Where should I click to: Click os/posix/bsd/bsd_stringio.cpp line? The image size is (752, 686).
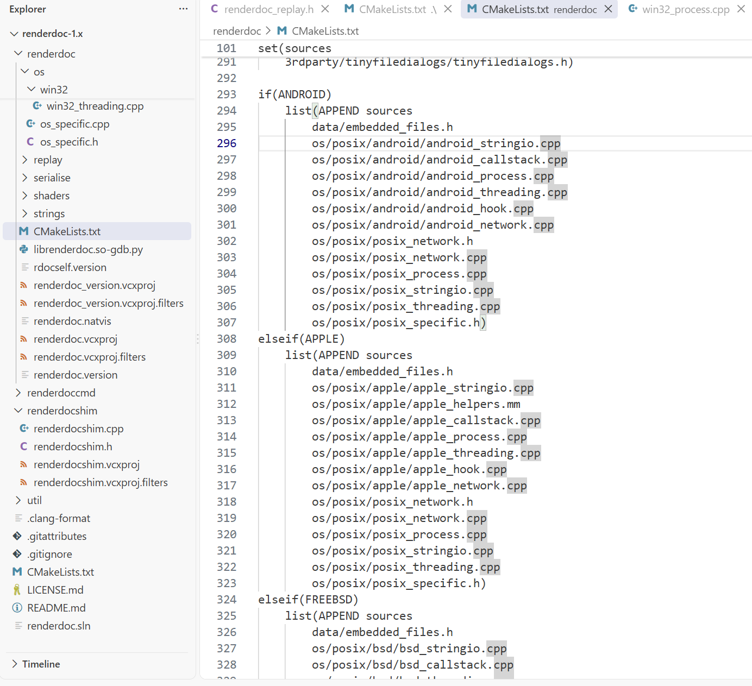pos(409,649)
